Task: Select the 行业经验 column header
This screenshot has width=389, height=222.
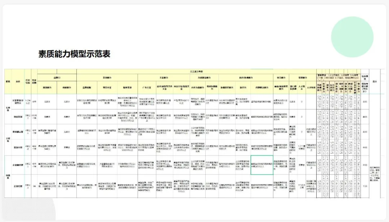Action: tap(27, 82)
